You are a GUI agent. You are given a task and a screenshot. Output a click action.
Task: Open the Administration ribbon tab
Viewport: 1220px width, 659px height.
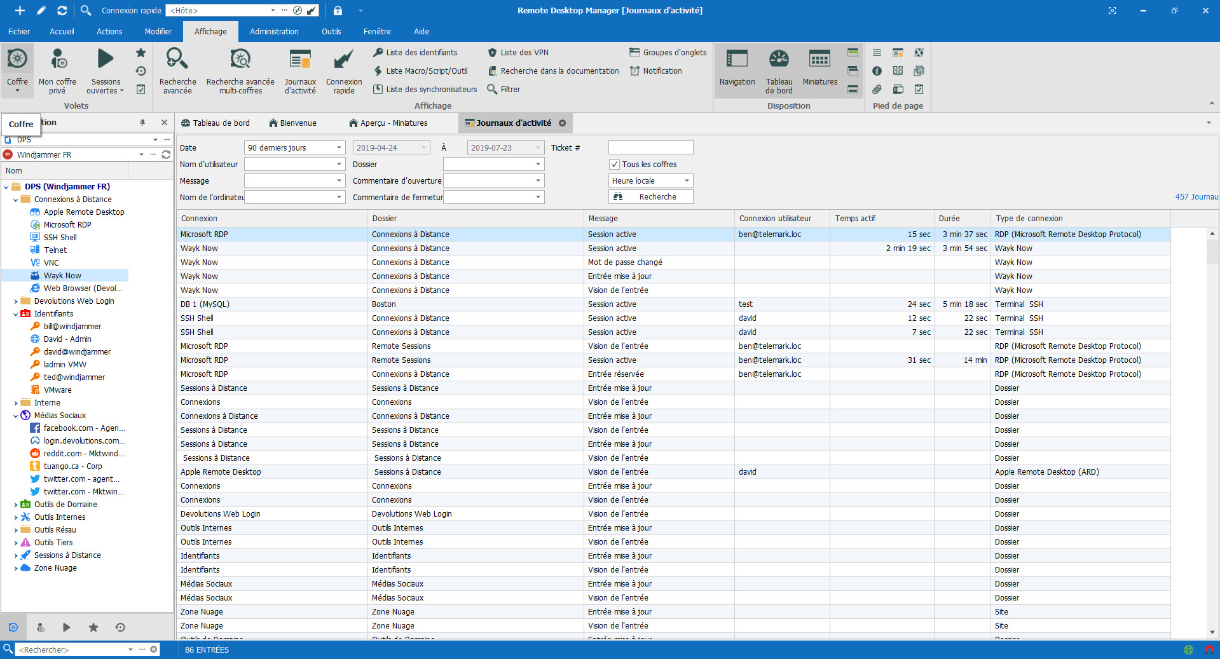[274, 31]
